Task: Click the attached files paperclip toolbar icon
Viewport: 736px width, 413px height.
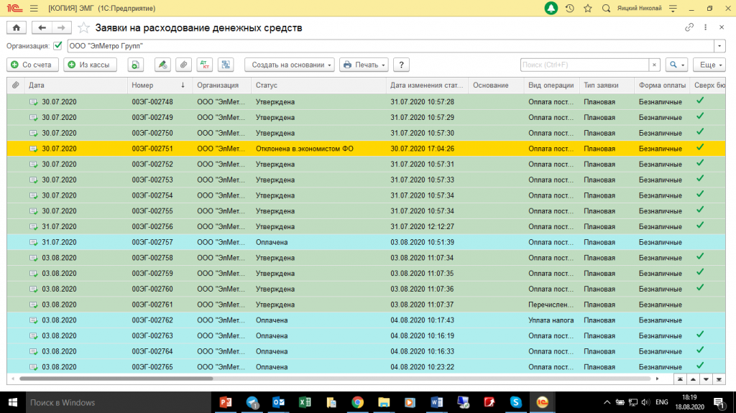Action: (183, 65)
